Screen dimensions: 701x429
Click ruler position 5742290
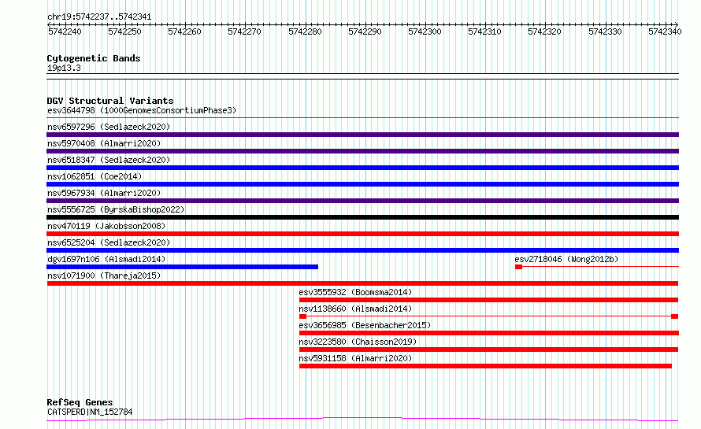pos(365,31)
